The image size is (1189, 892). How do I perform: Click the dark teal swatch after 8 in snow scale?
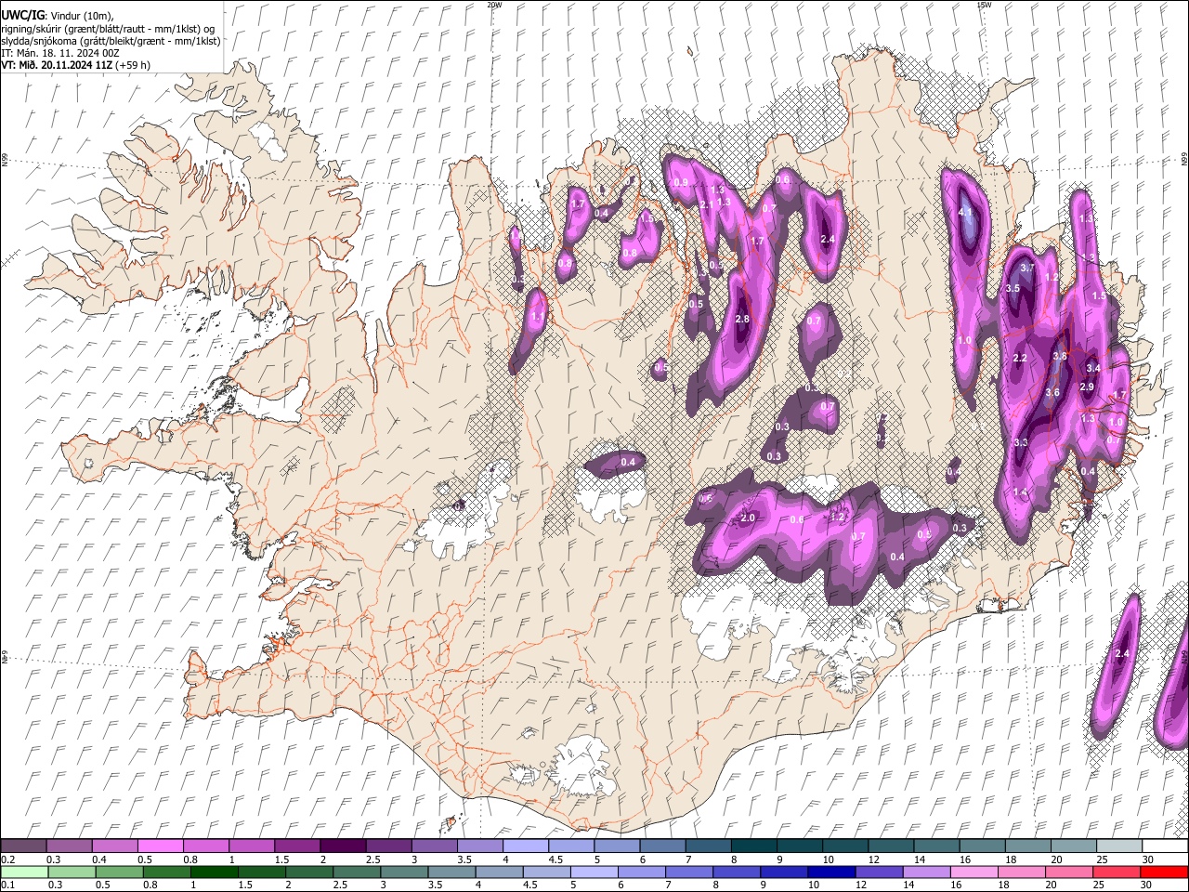pos(753,846)
